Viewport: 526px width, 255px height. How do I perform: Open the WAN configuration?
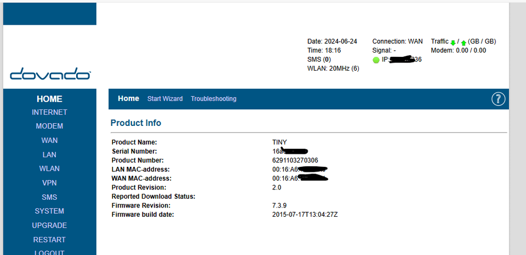[x=49, y=140]
